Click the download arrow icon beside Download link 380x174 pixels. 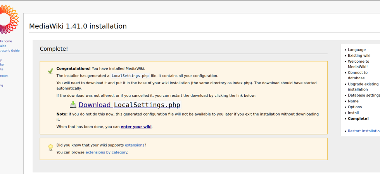[x=73, y=105]
